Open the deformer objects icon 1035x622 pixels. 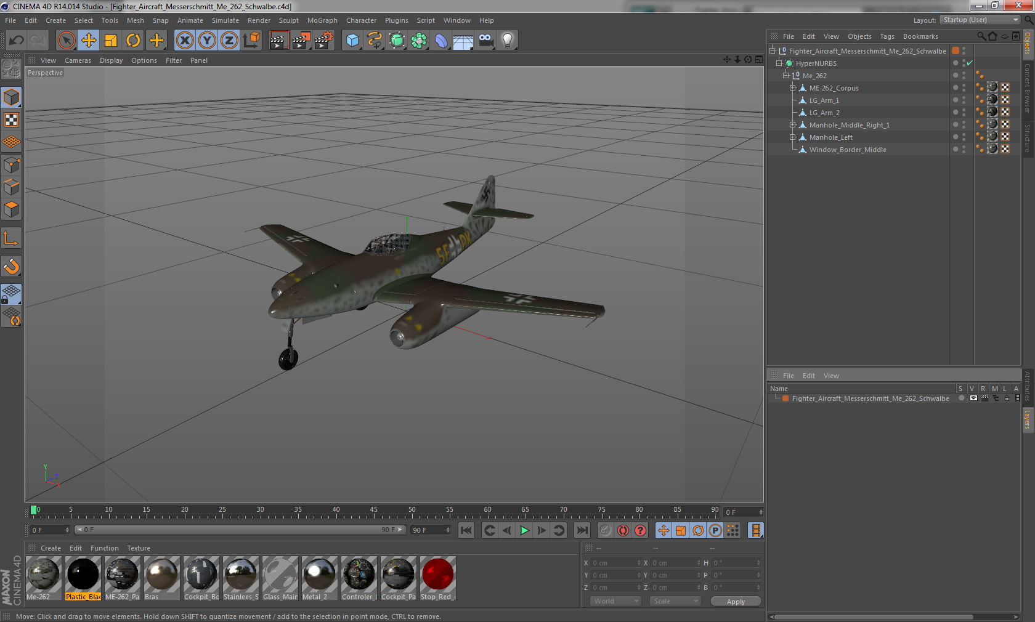click(441, 41)
